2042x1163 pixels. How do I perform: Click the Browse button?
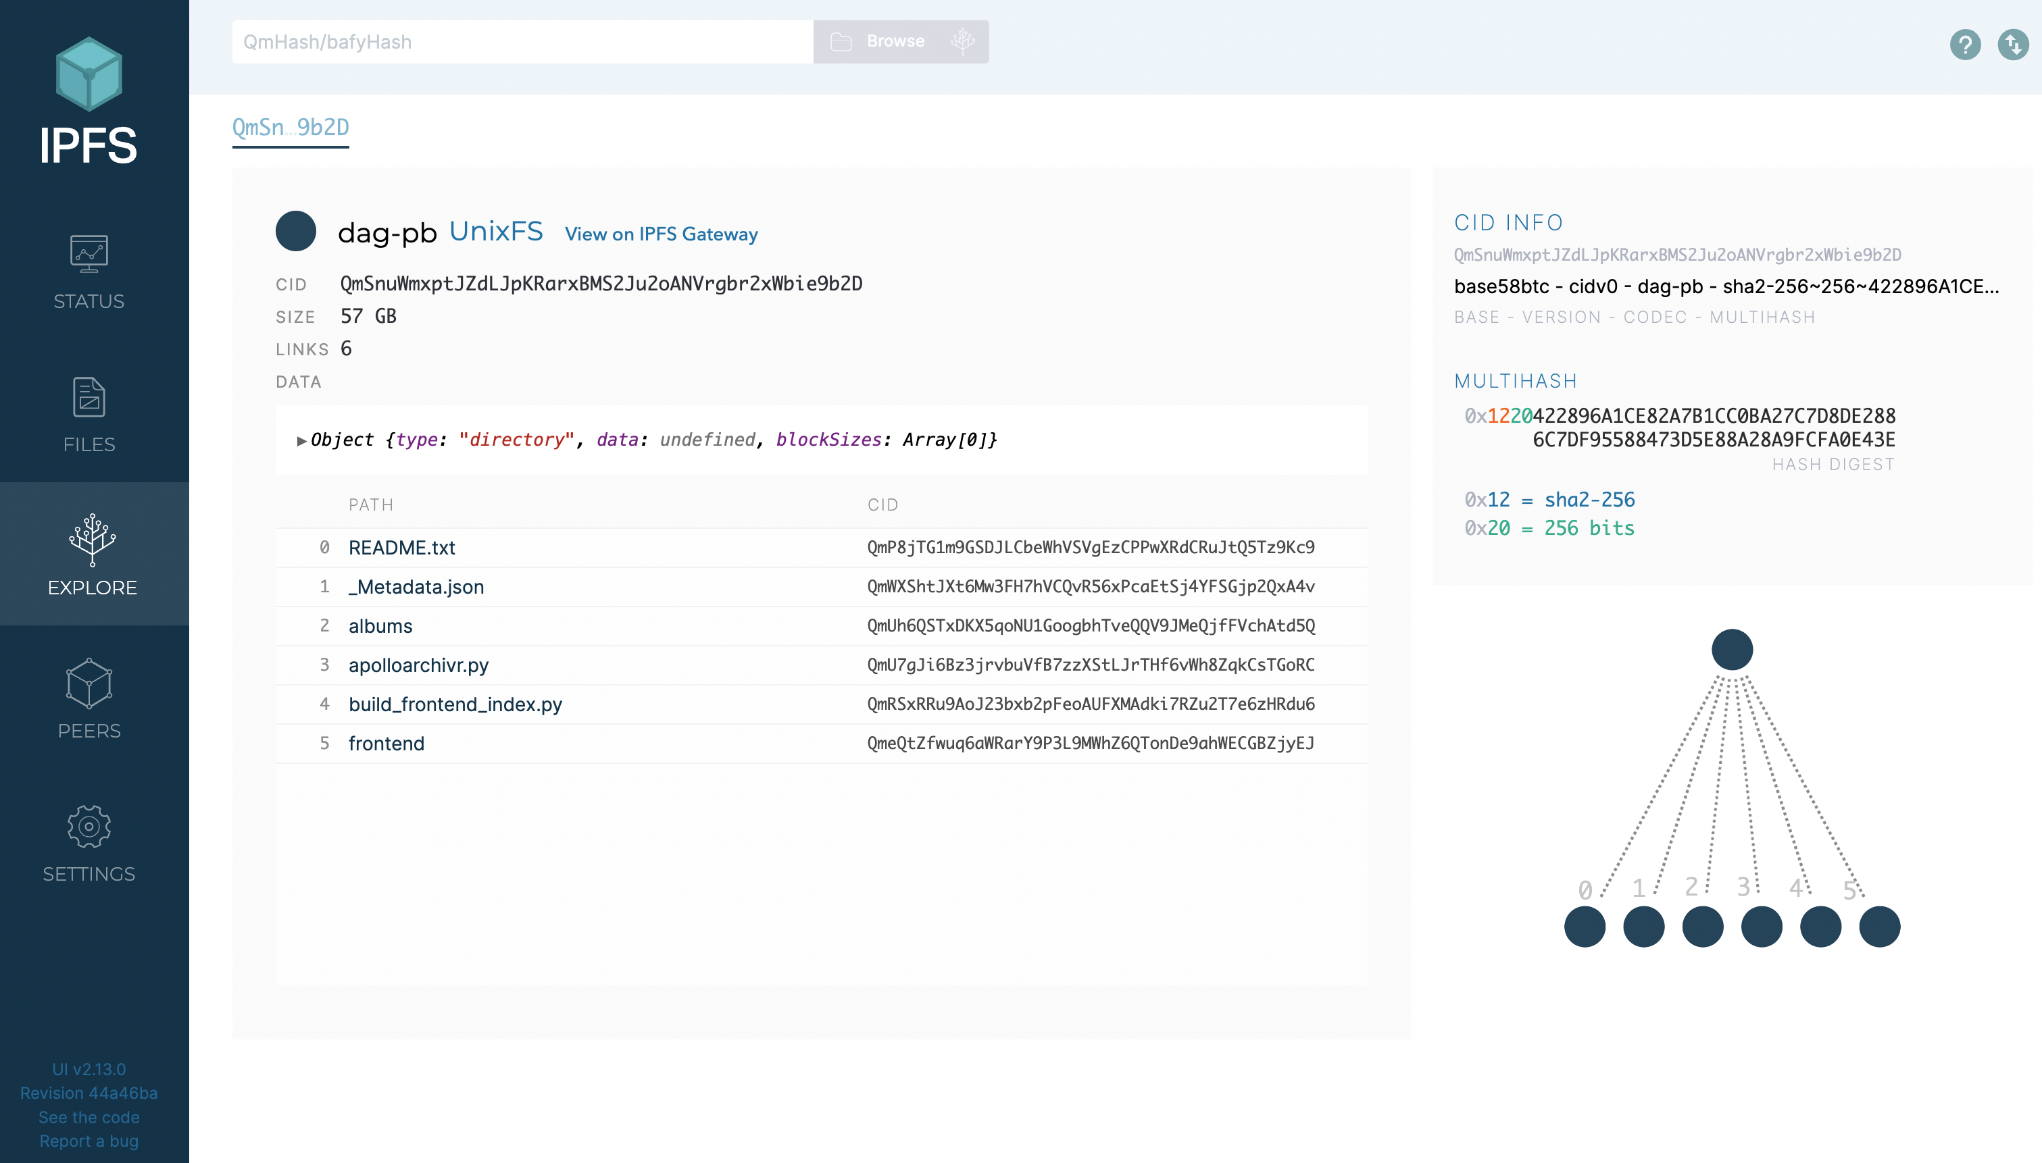click(x=901, y=42)
